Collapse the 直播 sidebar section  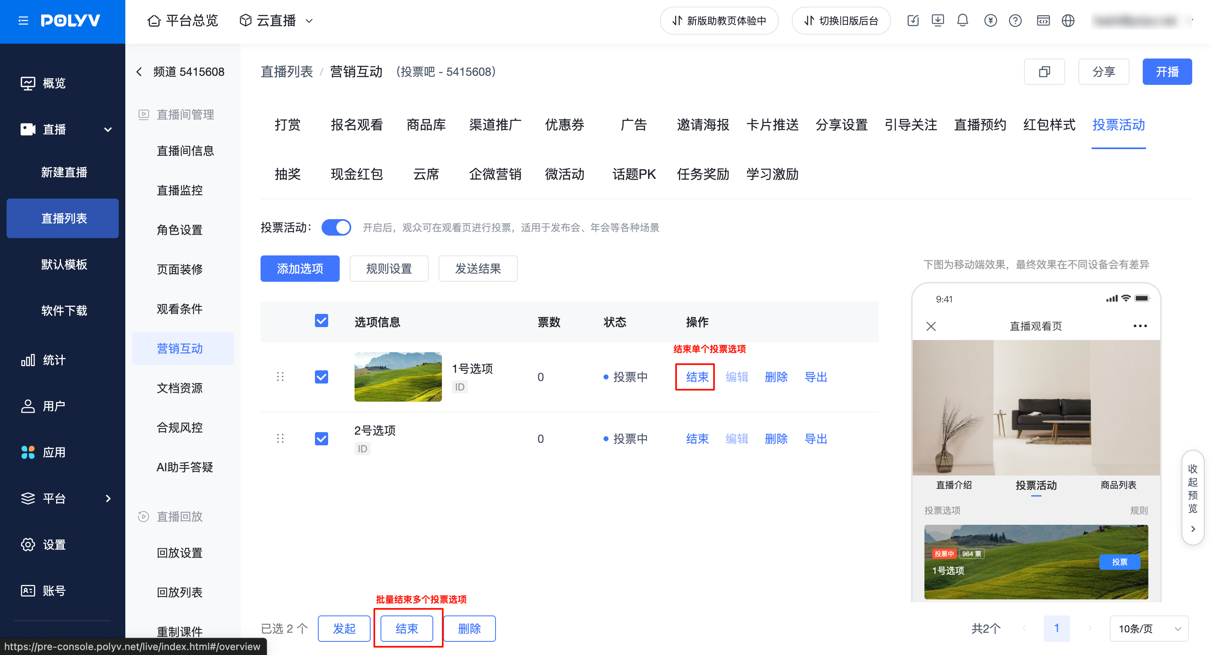108,129
